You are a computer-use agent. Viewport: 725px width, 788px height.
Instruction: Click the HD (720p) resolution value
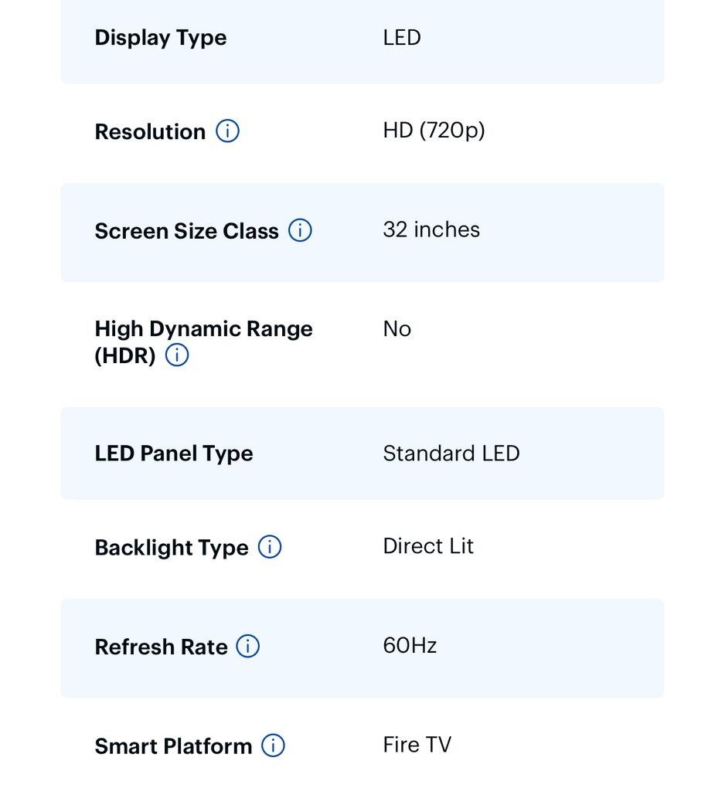pos(434,131)
